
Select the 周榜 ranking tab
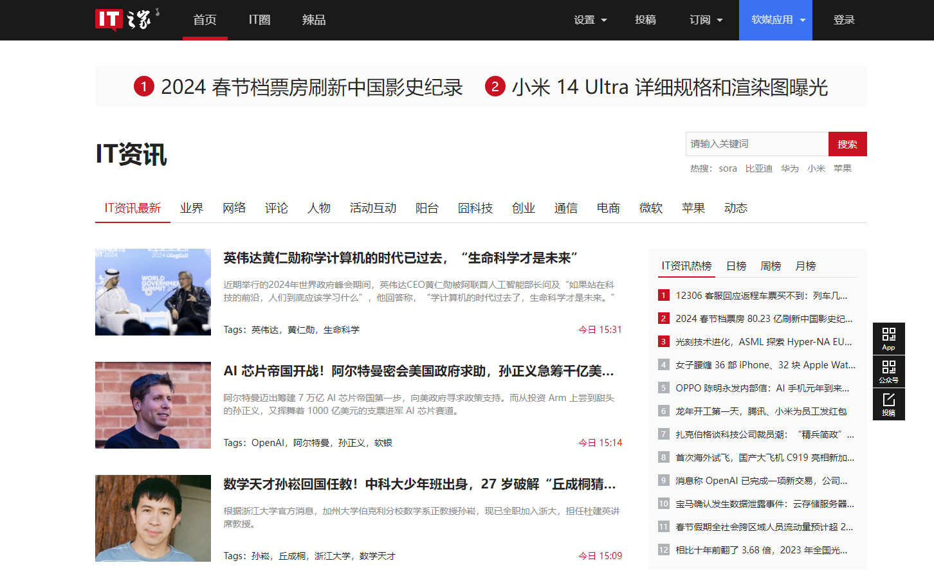coord(771,266)
